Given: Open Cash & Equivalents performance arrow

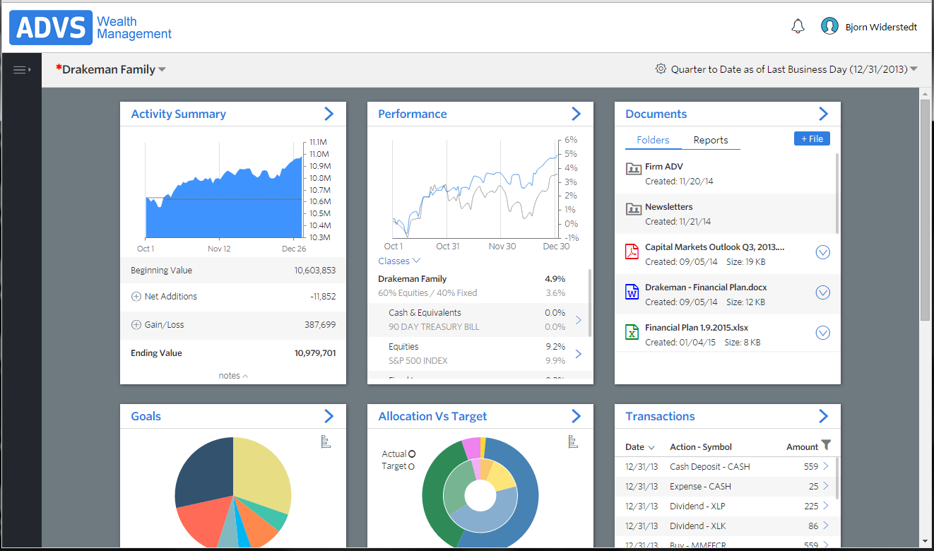Looking at the screenshot, I should pos(579,320).
